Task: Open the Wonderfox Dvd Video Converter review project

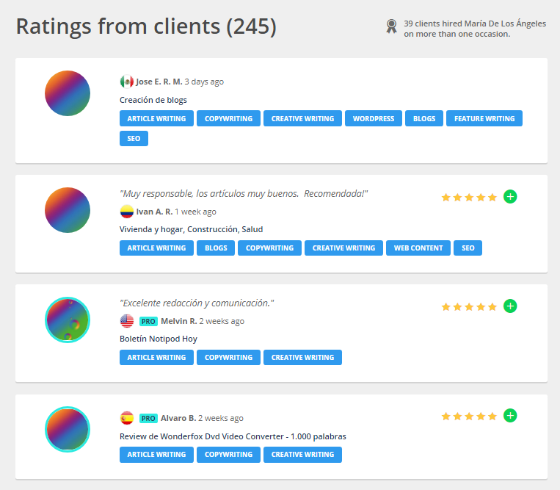Action: (x=232, y=436)
